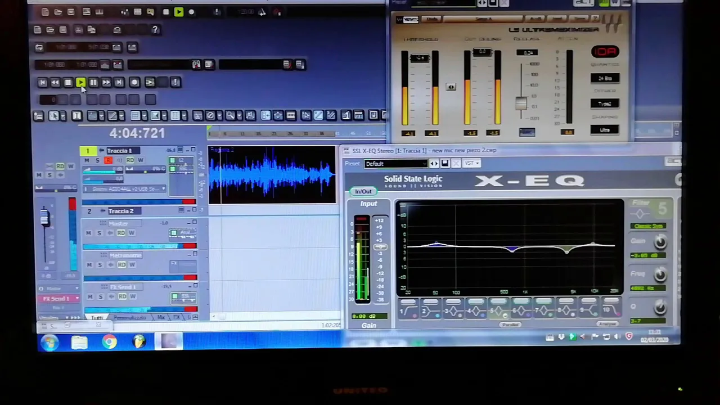This screenshot has width=720, height=405.
Task: Switch to the Personalizzato tab
Action: pyautogui.click(x=130, y=318)
